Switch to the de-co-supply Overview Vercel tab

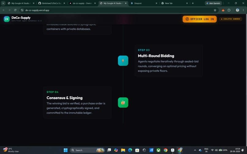(x=82, y=3)
